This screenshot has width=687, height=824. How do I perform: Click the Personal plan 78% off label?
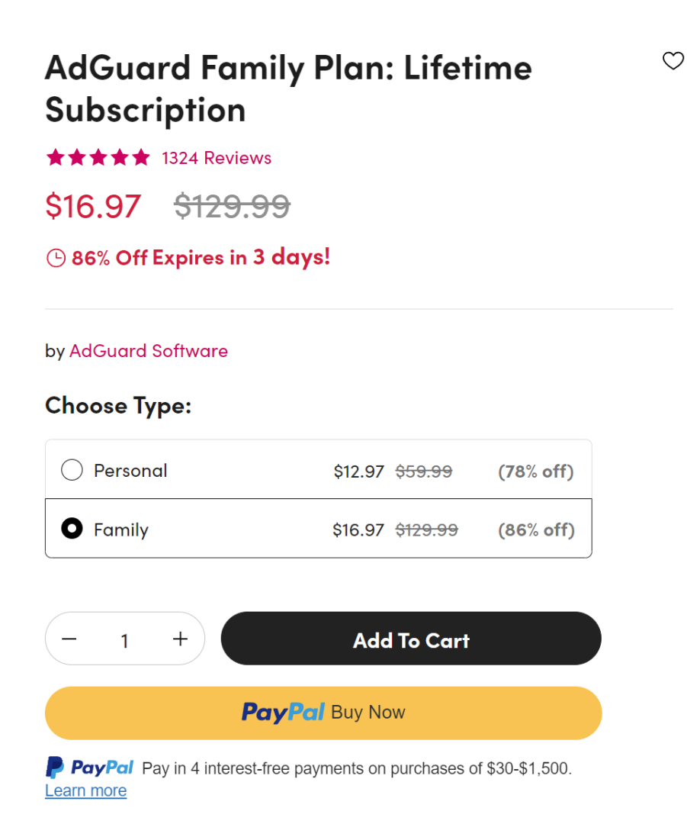(535, 472)
